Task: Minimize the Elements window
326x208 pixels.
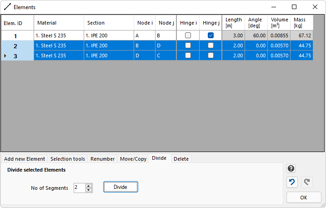Action: (274, 7)
